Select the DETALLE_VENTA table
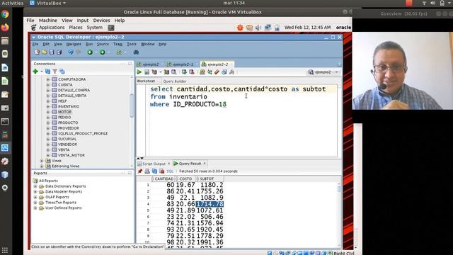 pyautogui.click(x=72, y=96)
